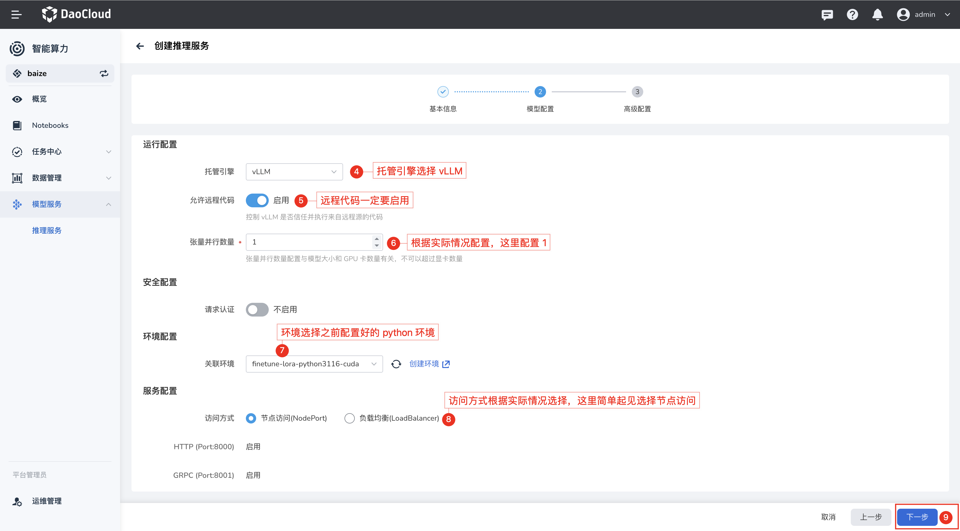Screen dimensions: 960x531
Task: Click the back arrow beside 创建推理服务
Action: click(140, 46)
